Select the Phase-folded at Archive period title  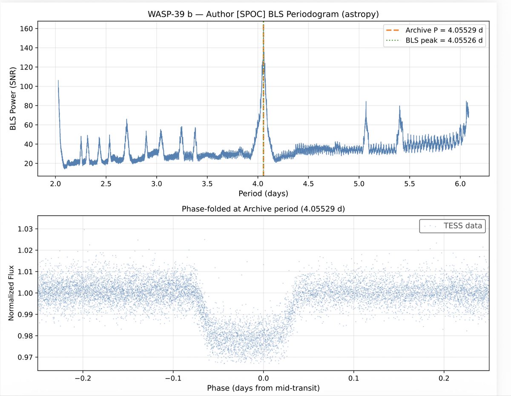coord(263,208)
